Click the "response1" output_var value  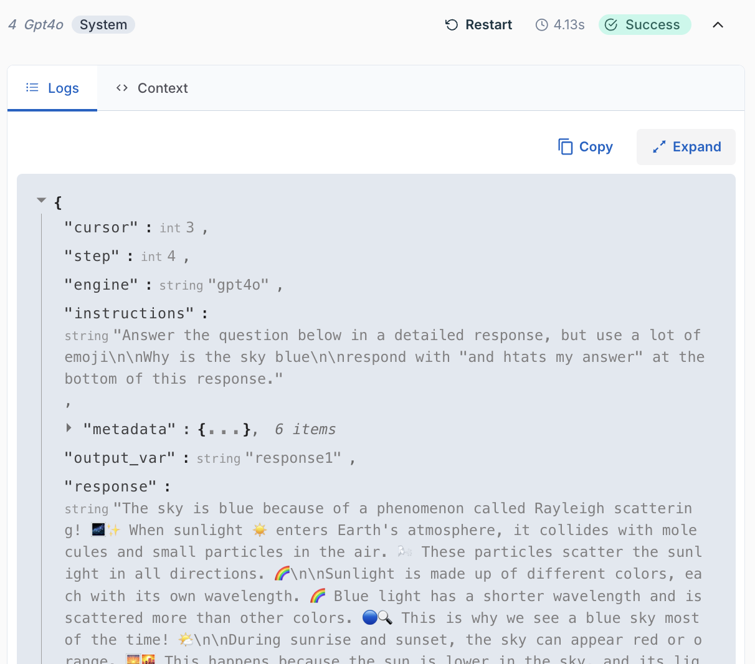coord(293,458)
